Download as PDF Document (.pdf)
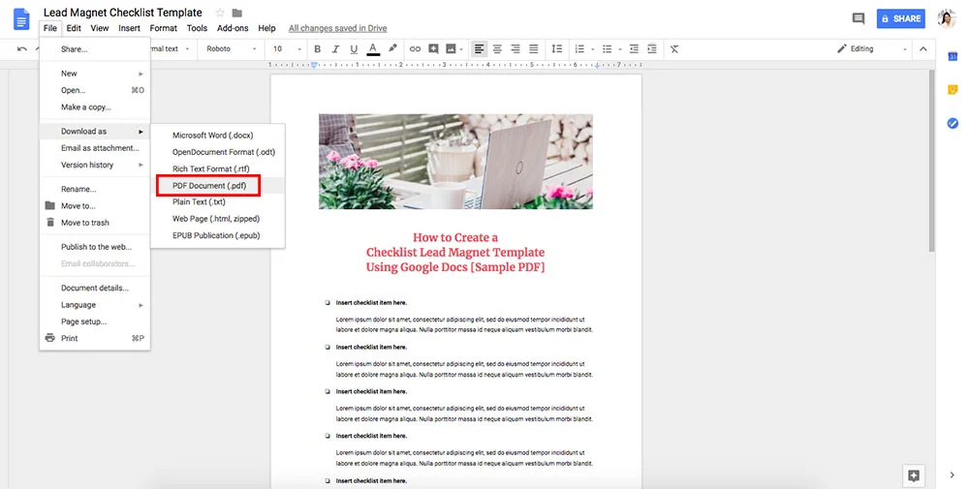This screenshot has height=489, width=969. (217, 185)
